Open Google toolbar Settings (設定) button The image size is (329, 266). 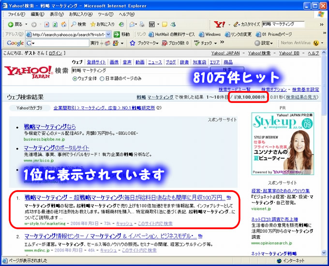(x=264, y=43)
